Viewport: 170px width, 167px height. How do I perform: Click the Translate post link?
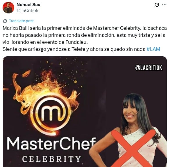[21, 21]
